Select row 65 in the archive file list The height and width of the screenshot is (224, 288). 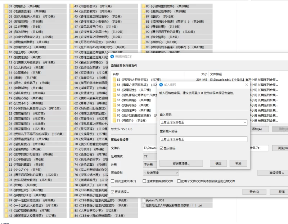point(134,90)
